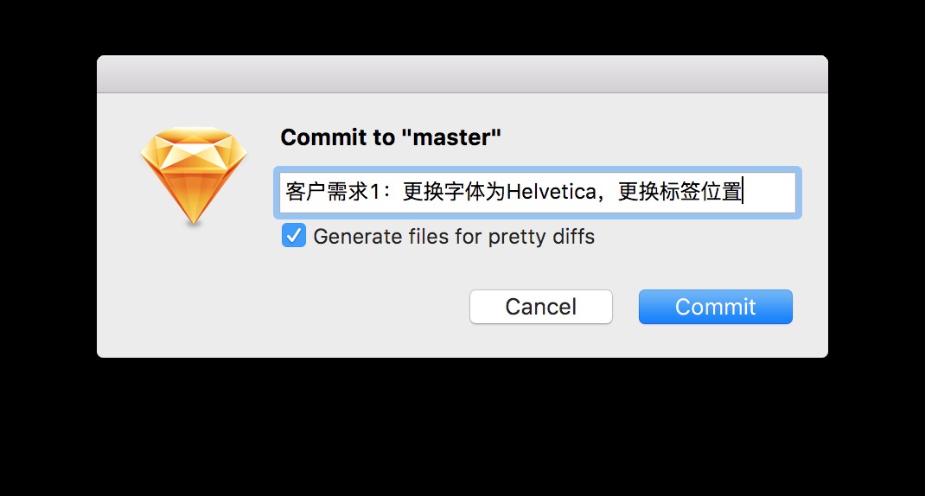Click the bottom tip of Sketch diamond
The height and width of the screenshot is (496, 925).
(x=194, y=222)
